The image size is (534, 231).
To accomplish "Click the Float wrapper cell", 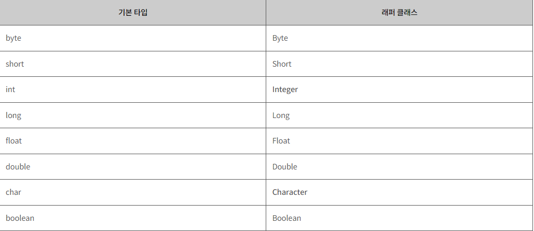I will click(399, 141).
